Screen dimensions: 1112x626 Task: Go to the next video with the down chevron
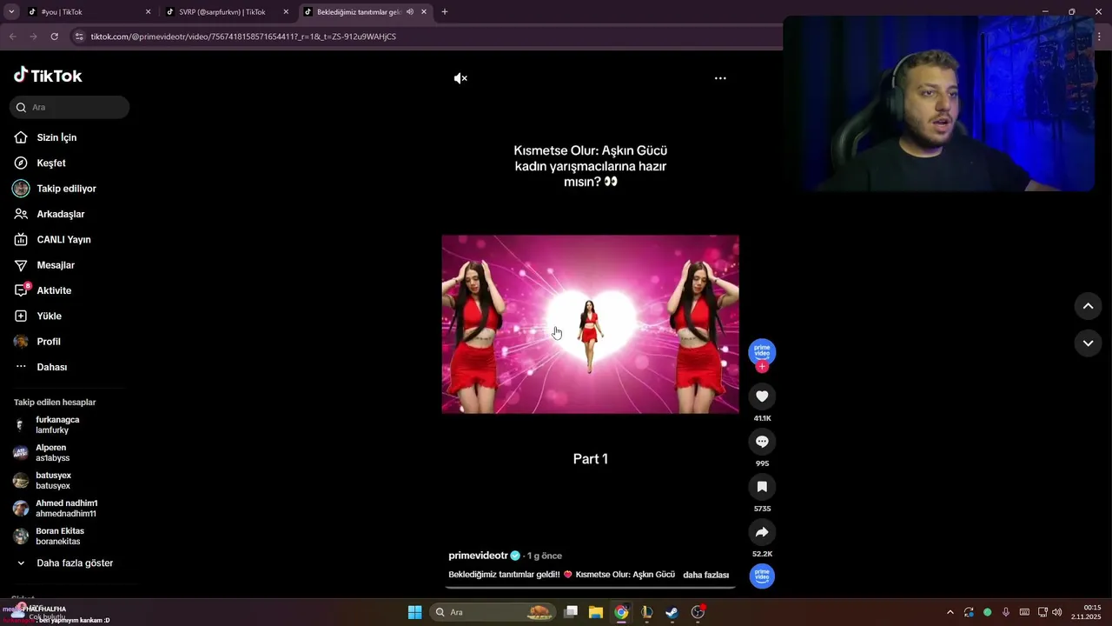click(1088, 343)
